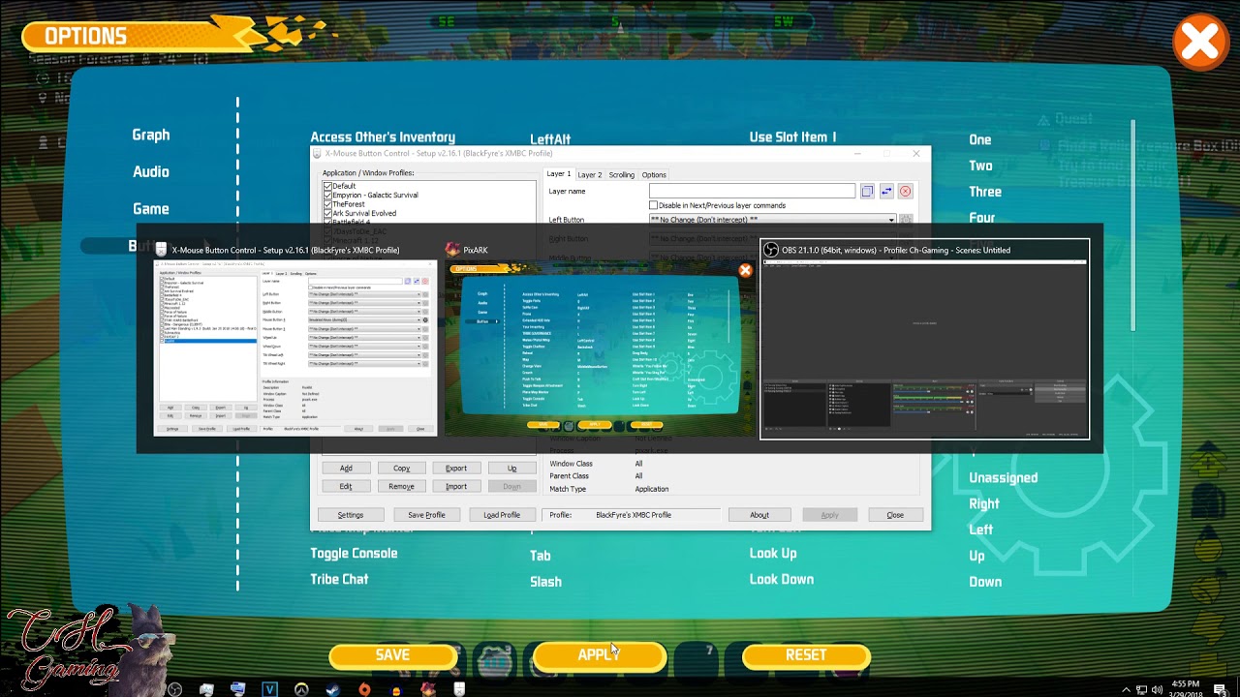1240x697 pixels.
Task: Click the yellow APPLY button
Action: pyautogui.click(x=599, y=655)
